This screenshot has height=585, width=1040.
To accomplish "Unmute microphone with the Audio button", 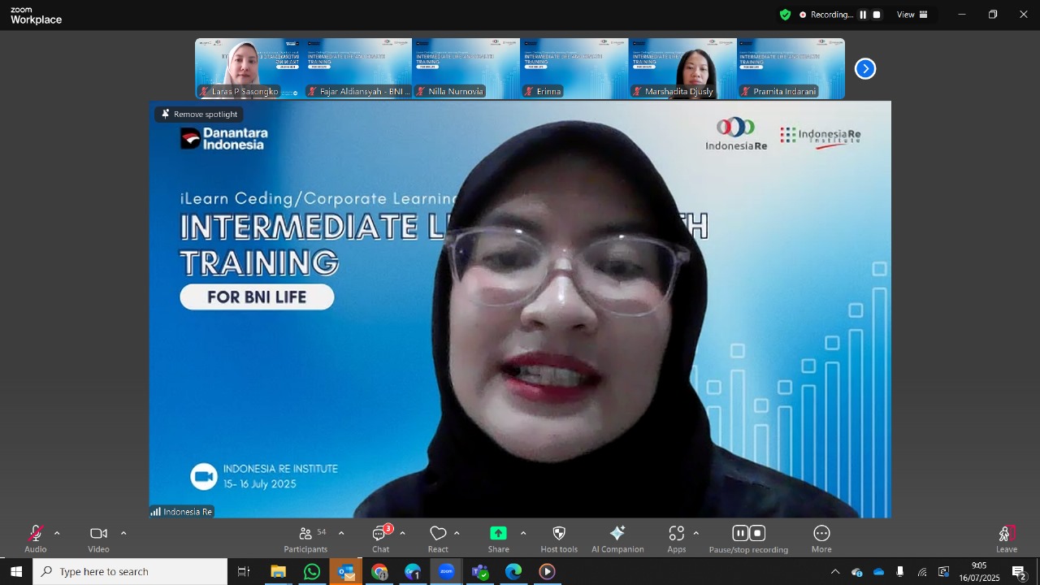I will coord(36,539).
